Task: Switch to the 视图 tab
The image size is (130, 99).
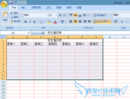Action: [x=79, y=8]
